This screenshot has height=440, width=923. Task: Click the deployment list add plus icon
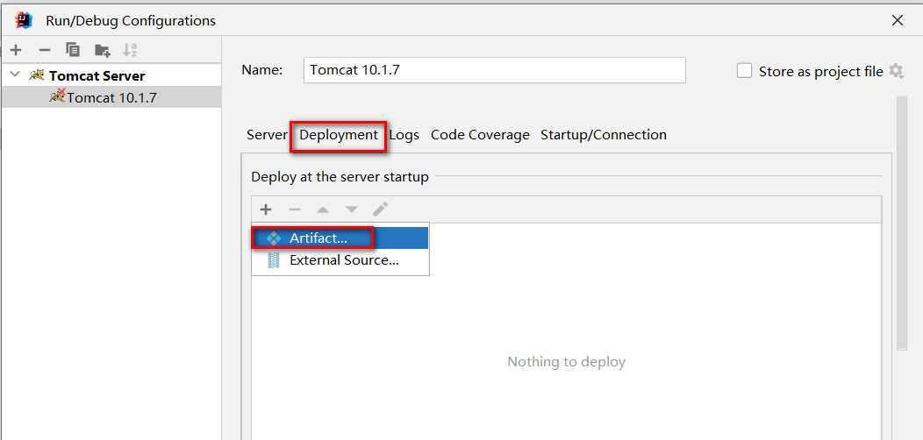[x=266, y=209]
